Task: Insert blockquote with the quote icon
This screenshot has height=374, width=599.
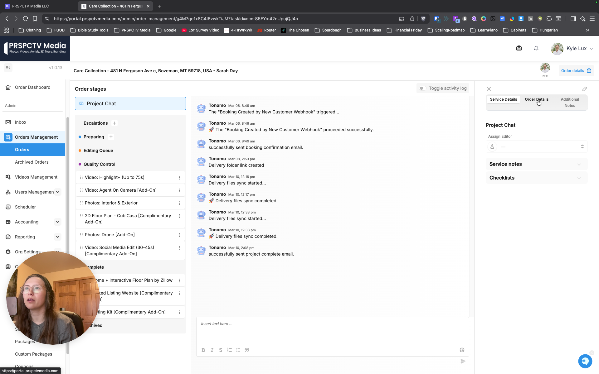Action: [x=247, y=350]
